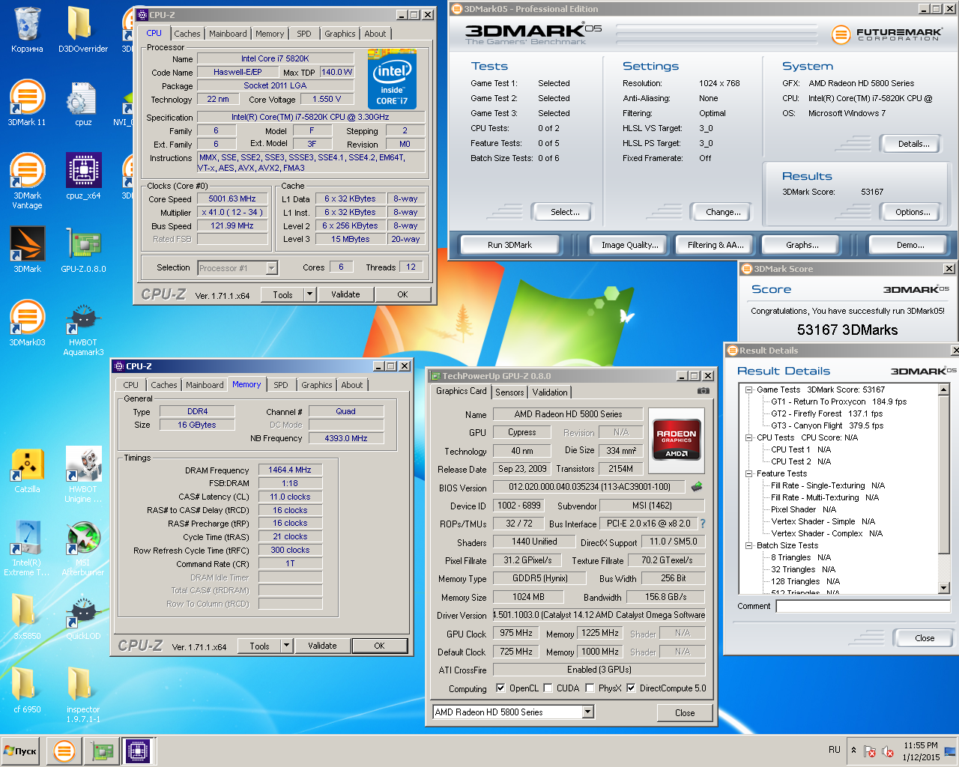Launch the cpuz desktop shortcut
The width and height of the screenshot is (959, 767).
coord(82,103)
